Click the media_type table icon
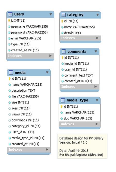Image resolution: width=116 pixels, height=172 pixels. pyautogui.click(x=63, y=100)
